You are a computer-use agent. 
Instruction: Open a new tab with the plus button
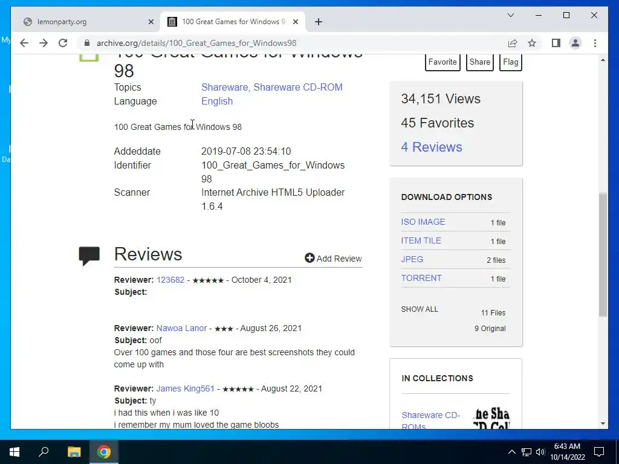pos(319,22)
